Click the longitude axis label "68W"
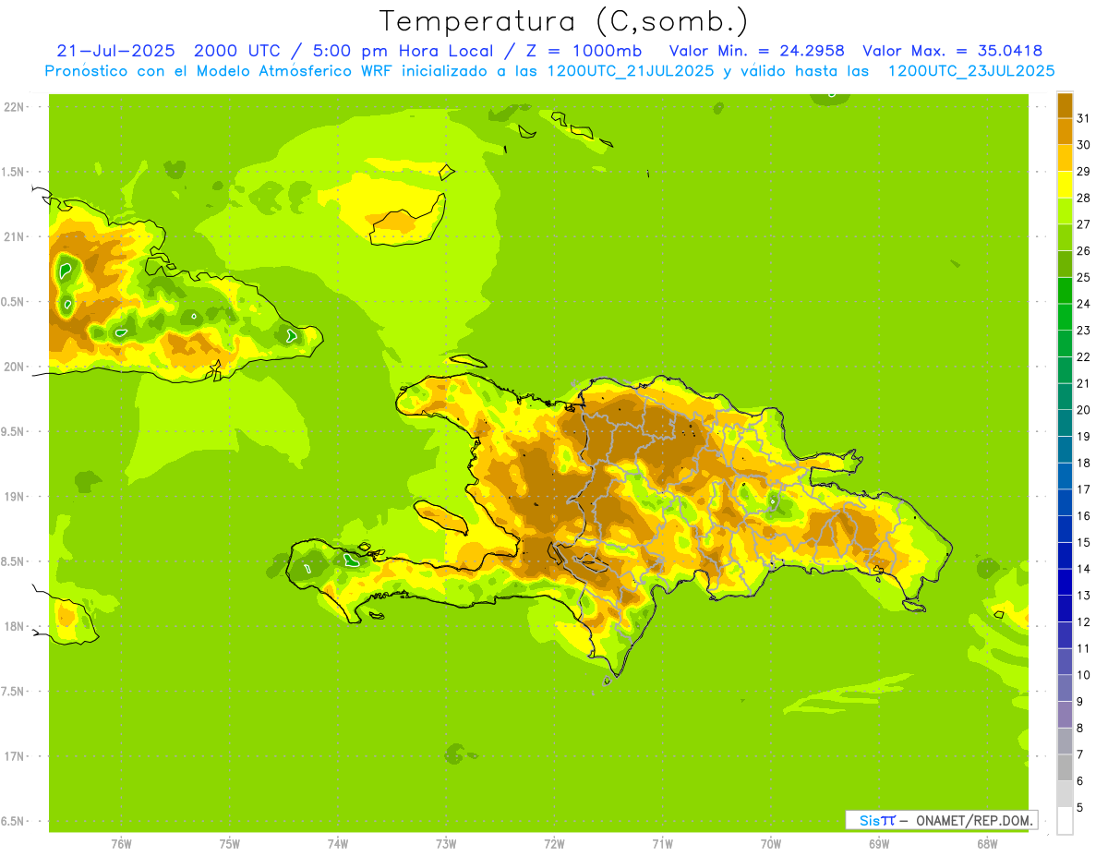 (987, 843)
